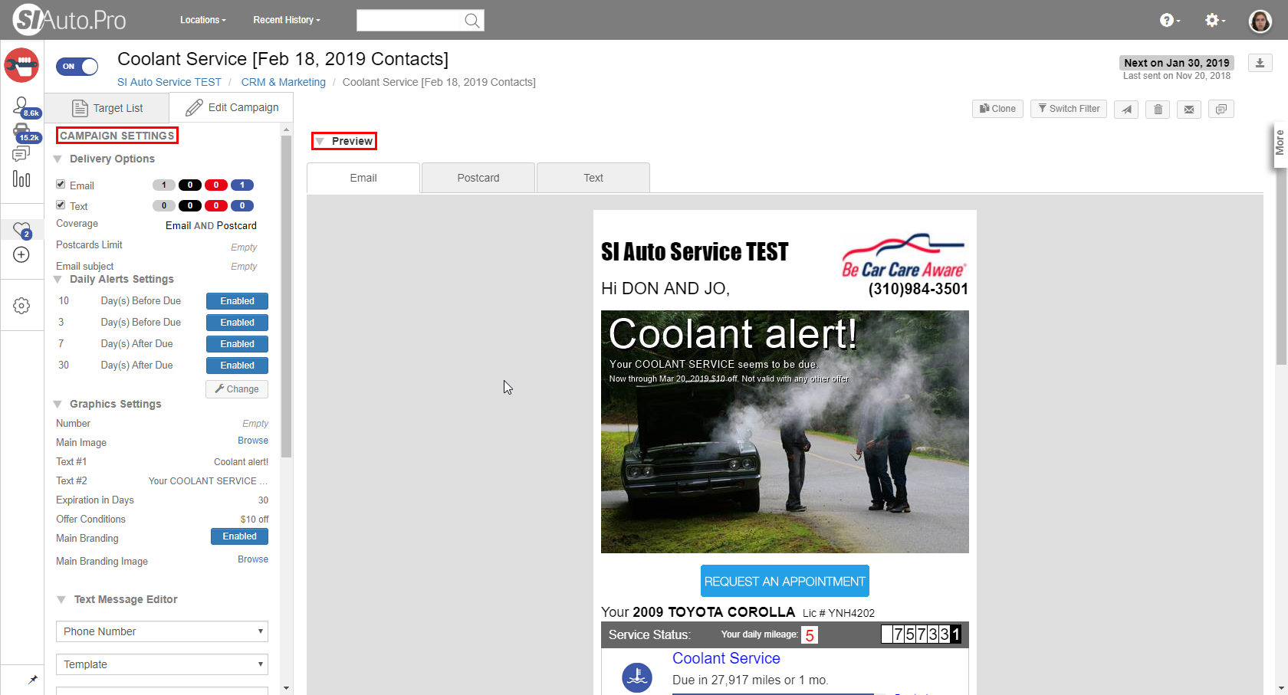
Task: Open the SI Auto.Pro home logo
Action: click(x=69, y=20)
